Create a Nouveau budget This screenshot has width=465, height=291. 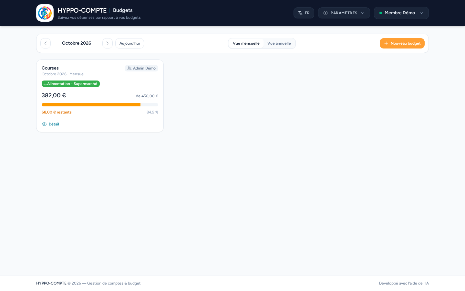pyautogui.click(x=402, y=43)
